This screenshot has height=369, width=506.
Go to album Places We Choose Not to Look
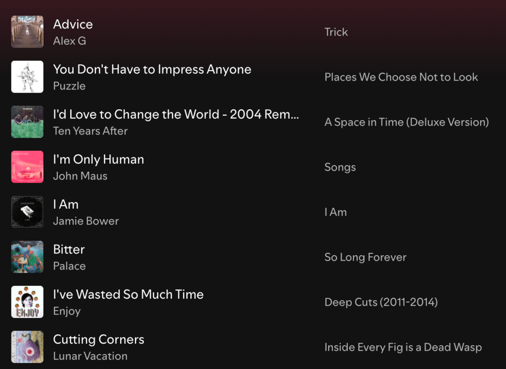pyautogui.click(x=401, y=77)
